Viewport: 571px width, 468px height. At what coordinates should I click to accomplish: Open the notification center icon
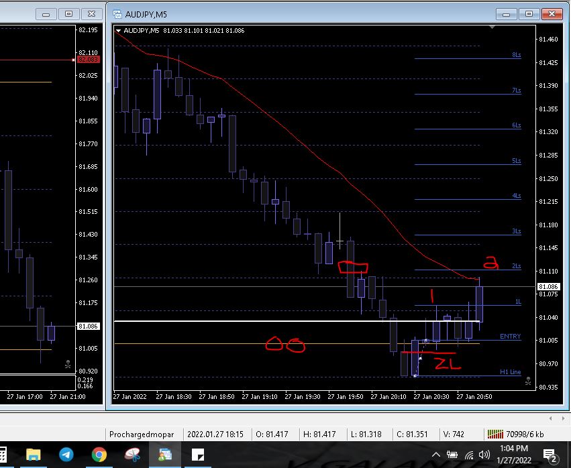pyautogui.click(x=551, y=455)
